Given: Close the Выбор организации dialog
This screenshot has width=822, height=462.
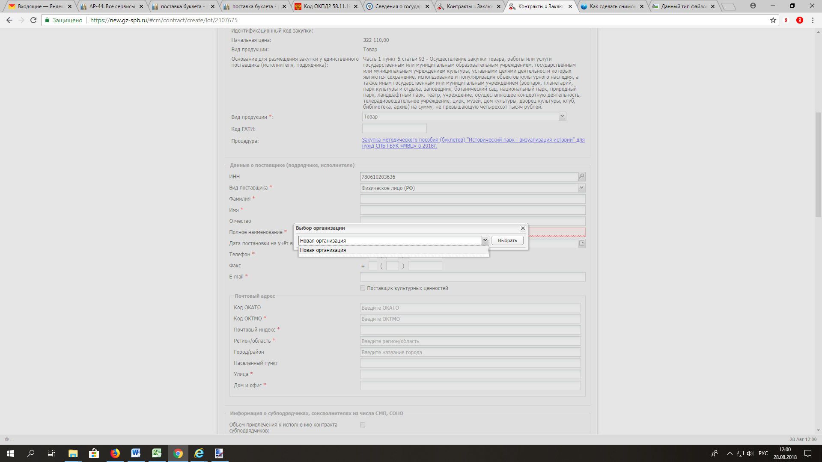Looking at the screenshot, I should click(x=523, y=228).
